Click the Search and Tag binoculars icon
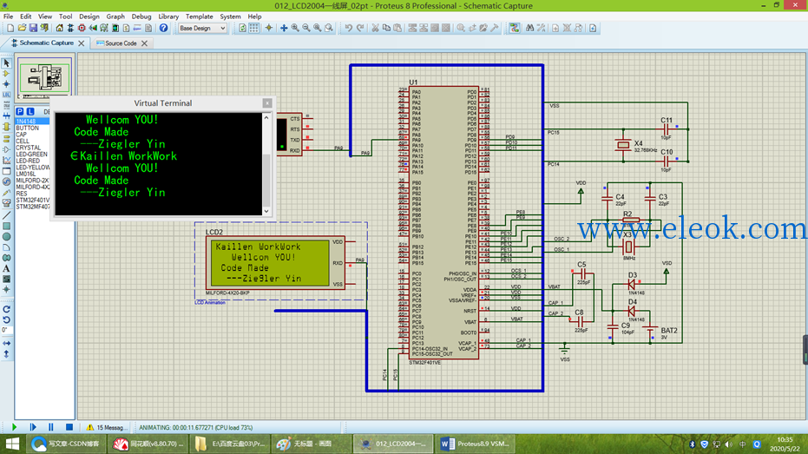Screen dimensions: 808x454 529,28
